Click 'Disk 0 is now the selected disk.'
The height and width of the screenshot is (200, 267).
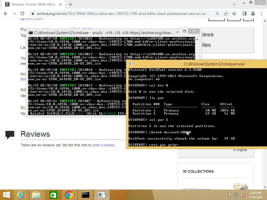(x=162, y=92)
